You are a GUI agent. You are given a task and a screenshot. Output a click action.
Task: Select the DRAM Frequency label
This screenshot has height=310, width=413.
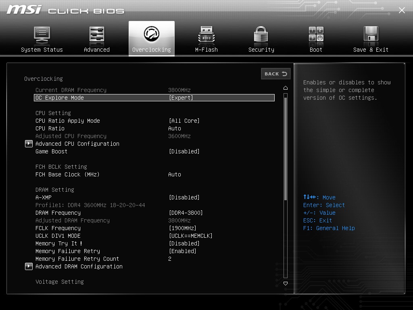[x=58, y=213]
